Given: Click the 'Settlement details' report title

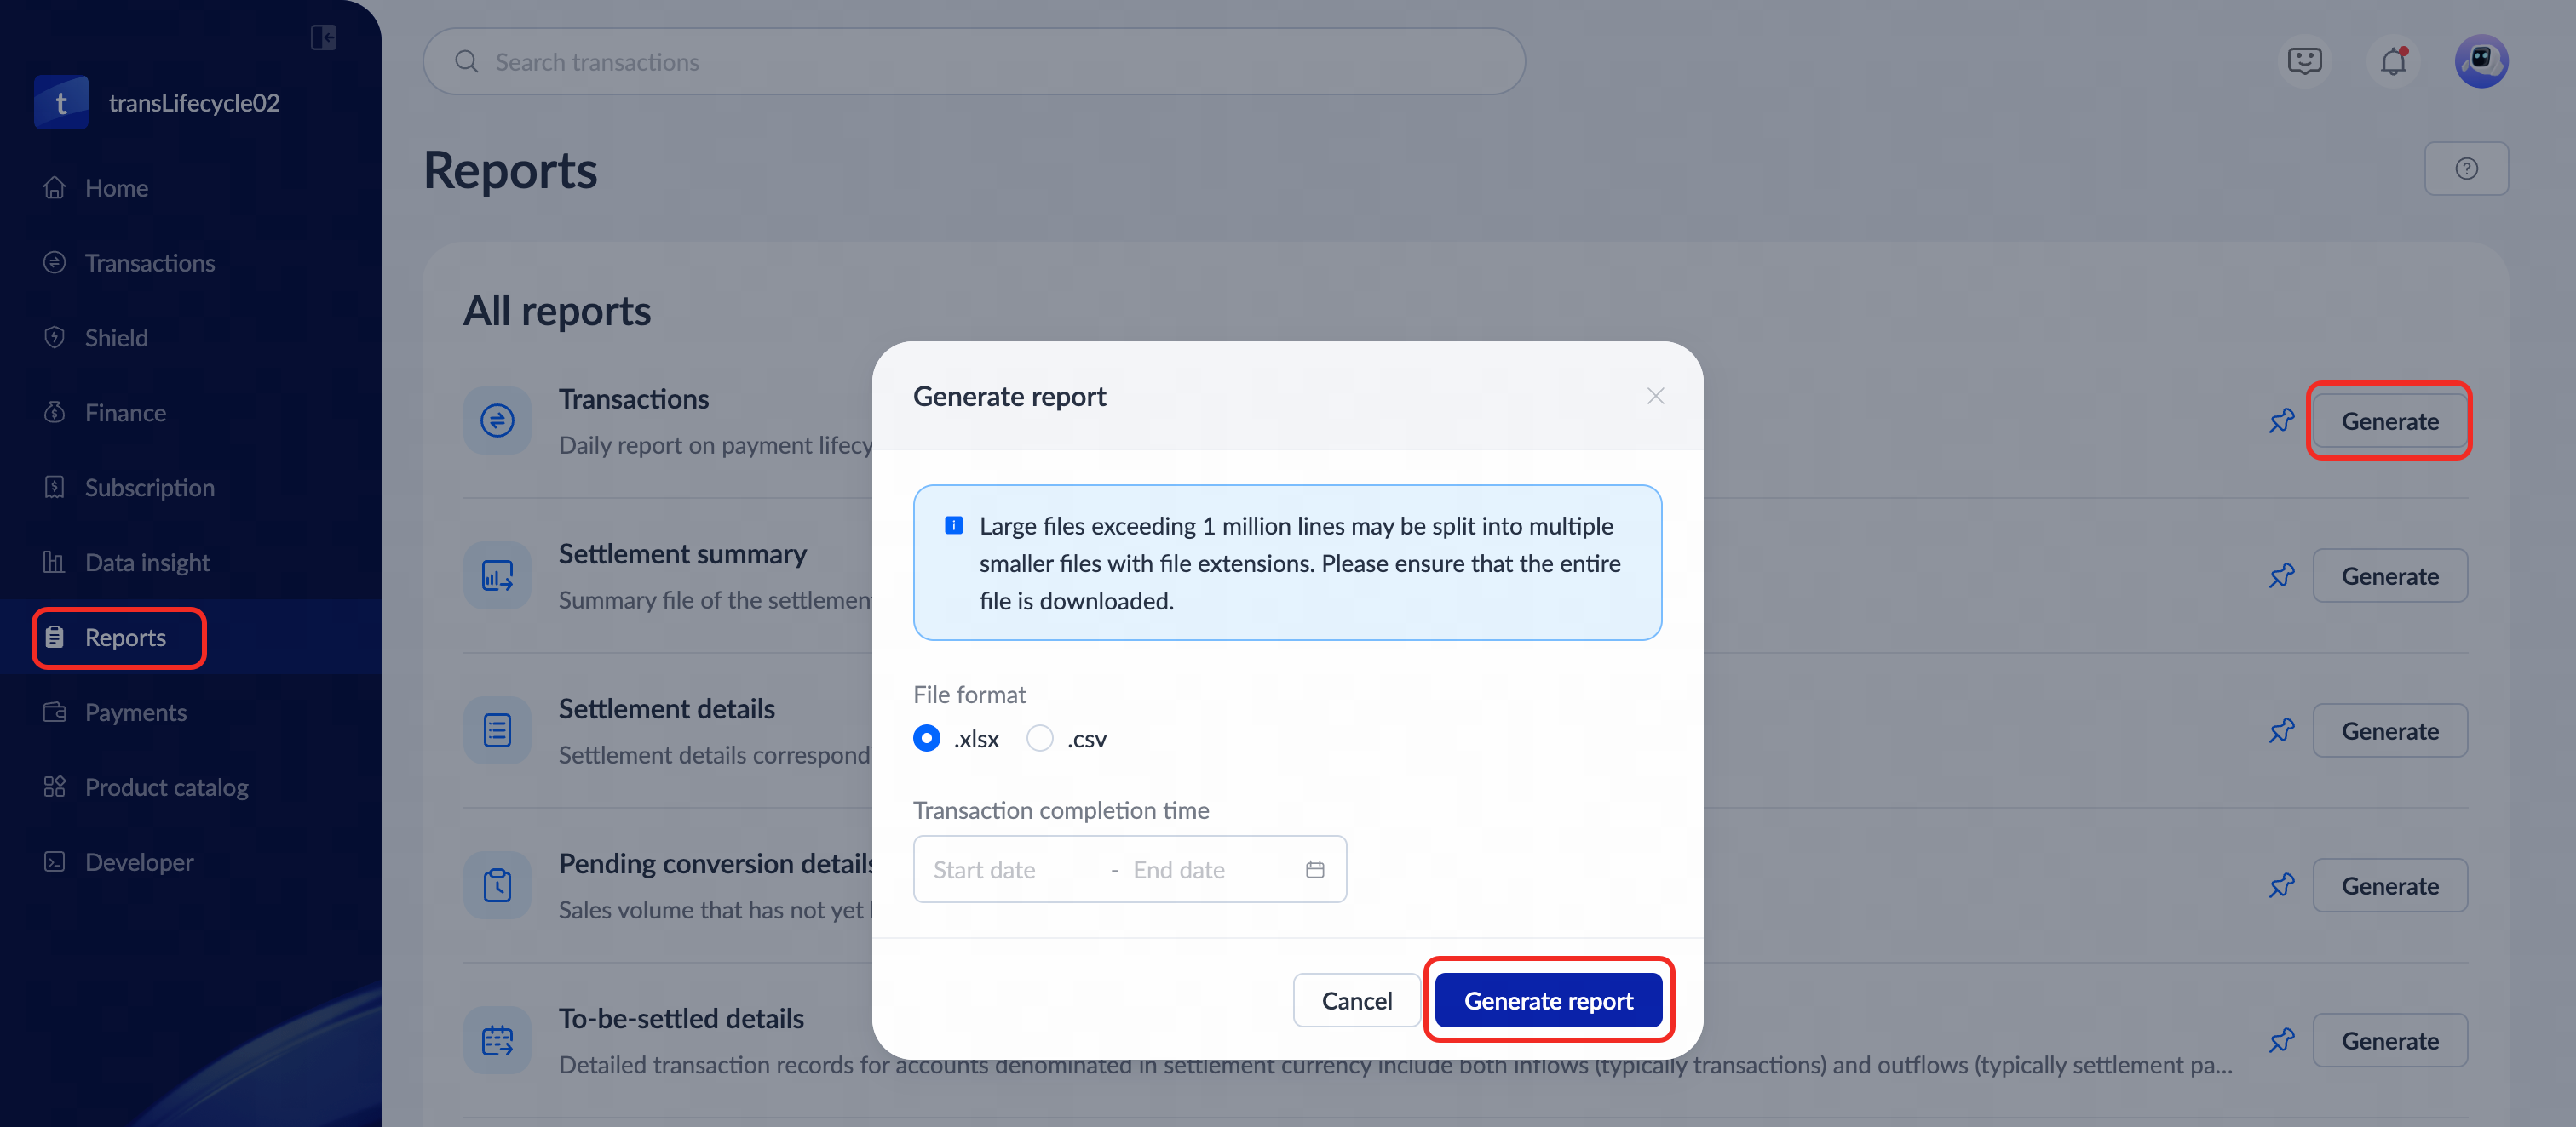Looking at the screenshot, I should point(666,708).
